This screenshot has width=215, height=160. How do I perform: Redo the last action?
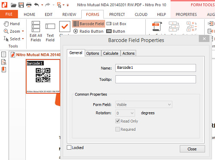[47, 5]
